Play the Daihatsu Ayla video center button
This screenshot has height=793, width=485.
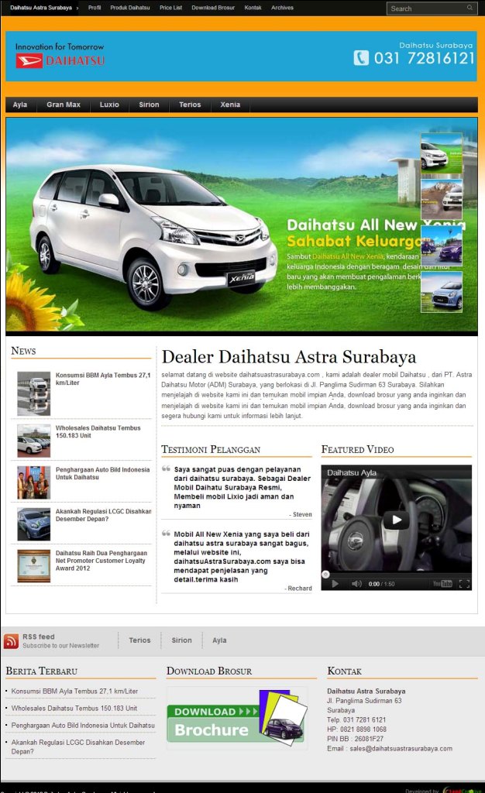(x=397, y=520)
